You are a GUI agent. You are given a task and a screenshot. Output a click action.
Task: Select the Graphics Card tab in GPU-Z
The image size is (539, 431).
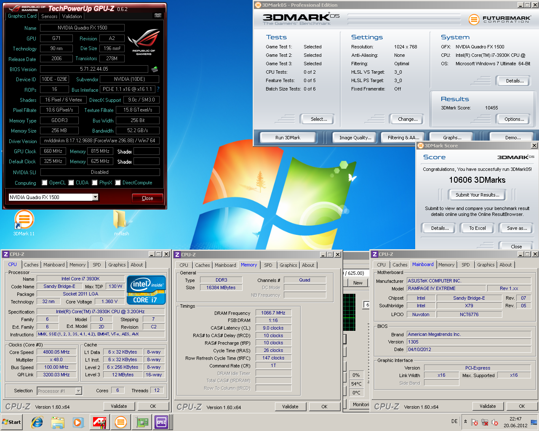point(22,16)
